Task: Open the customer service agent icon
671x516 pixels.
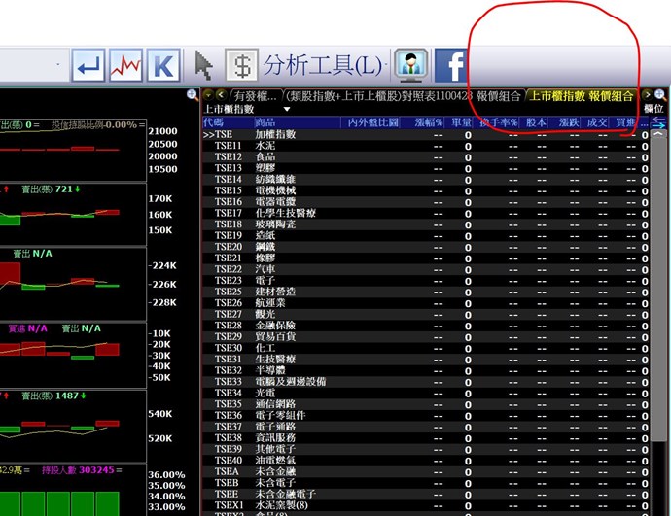Action: click(x=411, y=66)
